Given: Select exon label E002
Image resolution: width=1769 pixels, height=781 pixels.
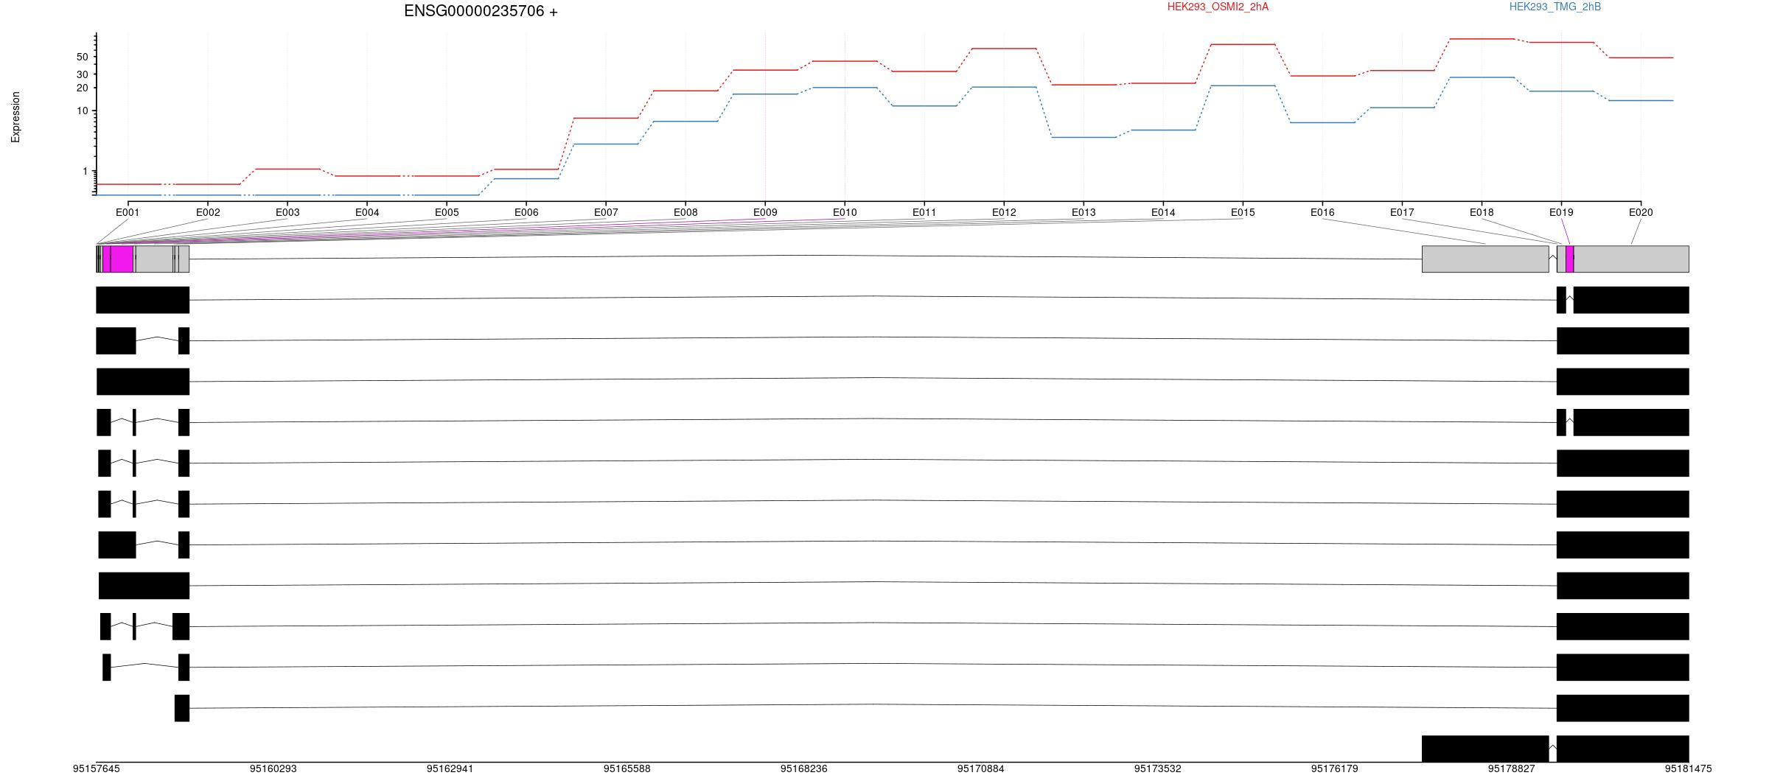Looking at the screenshot, I should tap(208, 212).
